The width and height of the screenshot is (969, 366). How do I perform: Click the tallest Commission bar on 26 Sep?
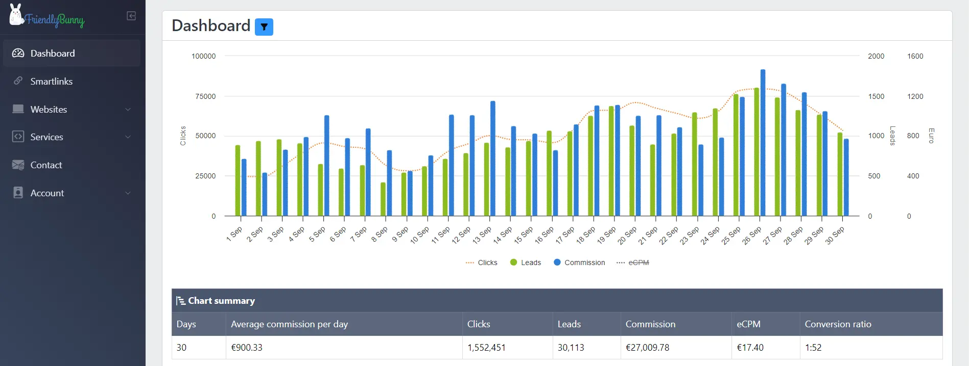coord(763,143)
